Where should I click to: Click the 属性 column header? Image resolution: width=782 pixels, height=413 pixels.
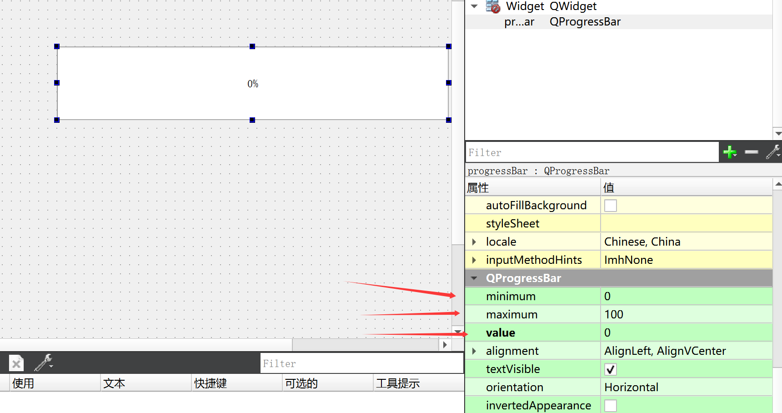click(x=533, y=187)
